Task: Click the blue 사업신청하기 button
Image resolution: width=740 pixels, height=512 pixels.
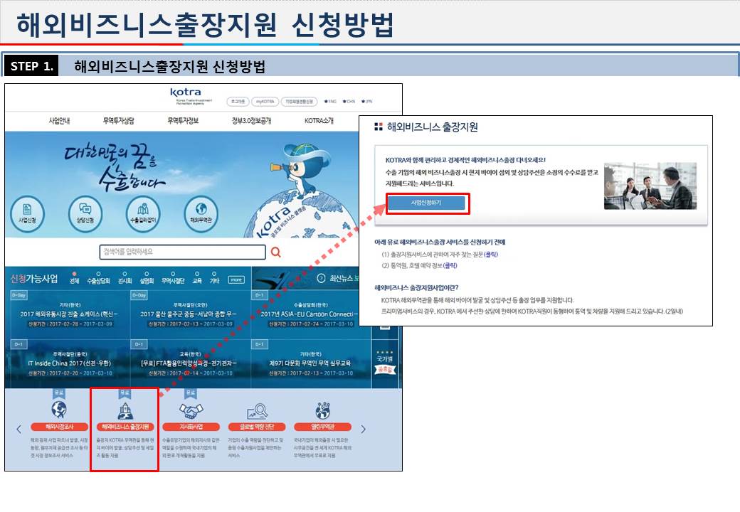Action: 426,203
